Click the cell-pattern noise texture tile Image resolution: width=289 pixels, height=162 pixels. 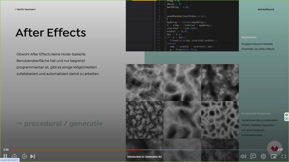[x=220, y=120]
